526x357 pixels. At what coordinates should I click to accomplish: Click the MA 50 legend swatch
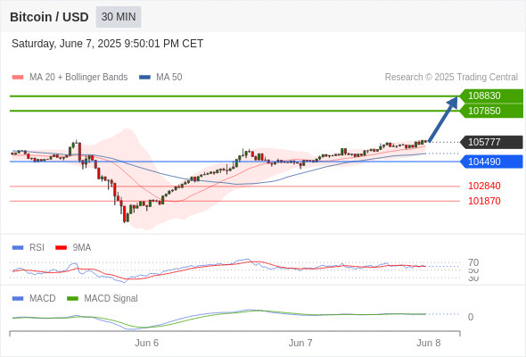[x=144, y=78]
